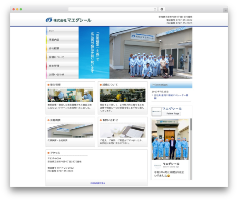238x201 pixels.
Task: Click the 設備について machinery photo
Action: coord(122,96)
